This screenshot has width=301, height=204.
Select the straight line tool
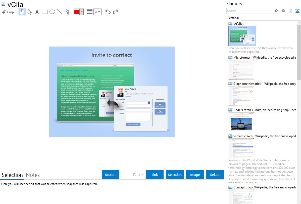pyautogui.click(x=60, y=12)
